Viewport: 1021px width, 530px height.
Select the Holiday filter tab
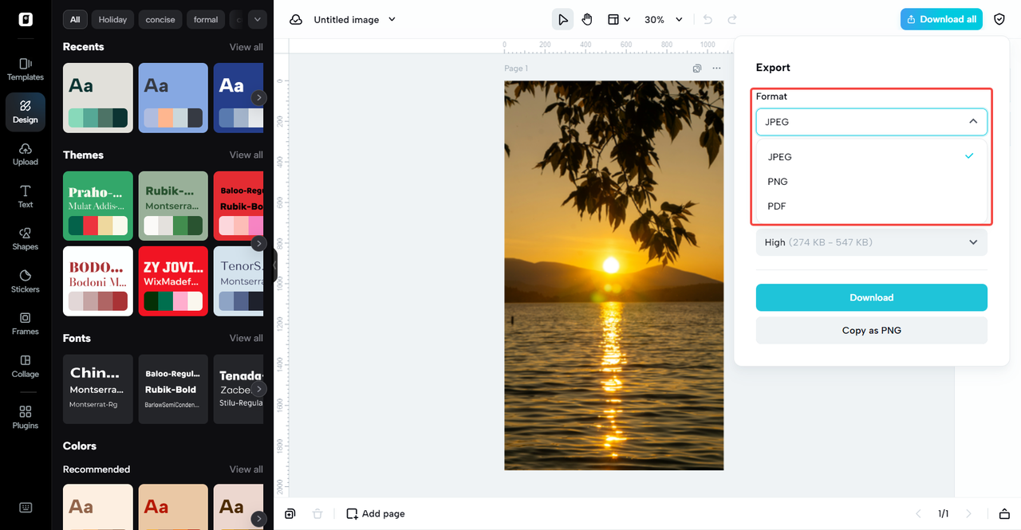112,19
